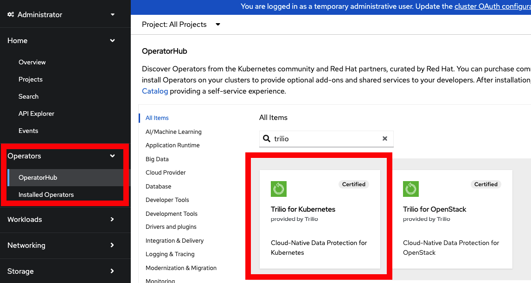Go to the Overview page

(x=32, y=62)
